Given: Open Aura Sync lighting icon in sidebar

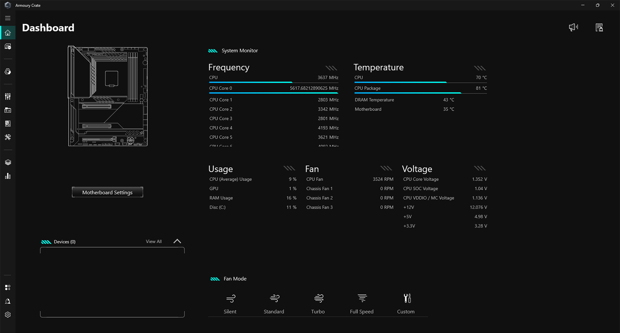Looking at the screenshot, I should (8, 72).
